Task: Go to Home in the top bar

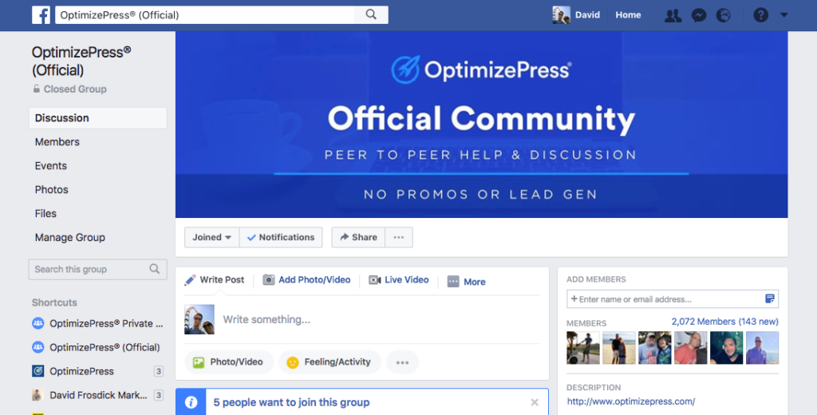Action: click(628, 15)
